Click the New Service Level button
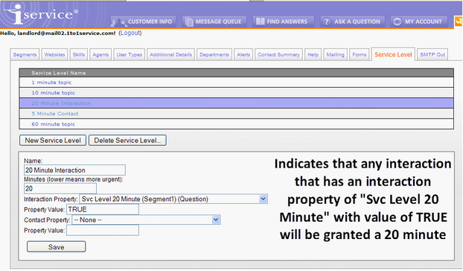The height and width of the screenshot is (271, 463). coord(53,141)
